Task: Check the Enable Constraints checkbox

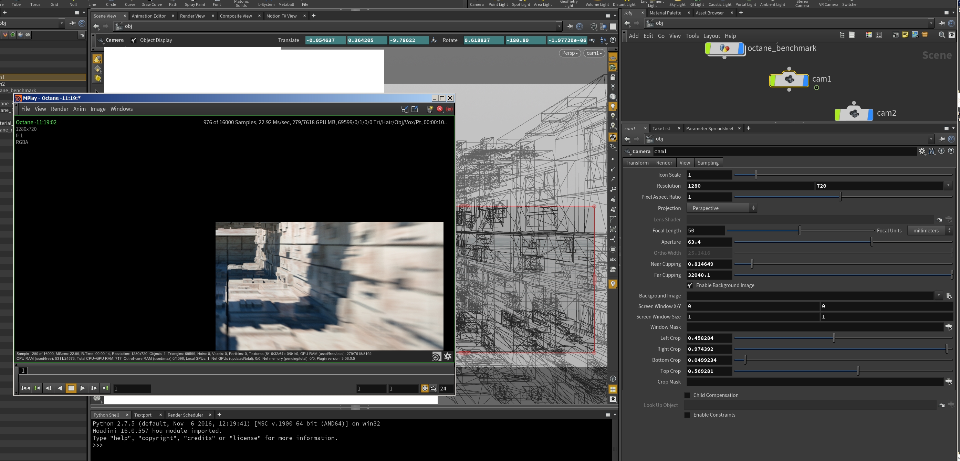Action: coord(687,415)
